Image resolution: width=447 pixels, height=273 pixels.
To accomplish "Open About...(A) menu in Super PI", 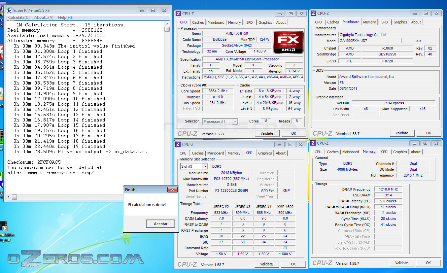I will [x=44, y=17].
